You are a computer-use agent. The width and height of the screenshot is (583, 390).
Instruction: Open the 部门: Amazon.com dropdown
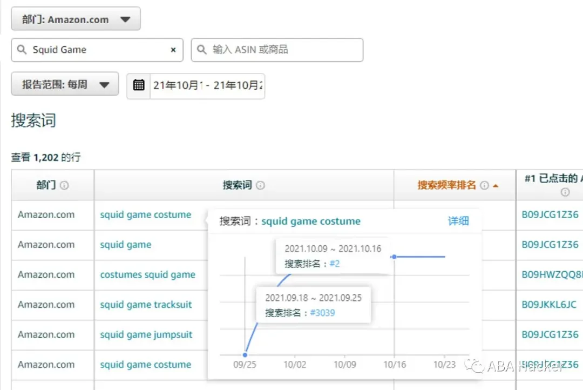[x=76, y=18]
